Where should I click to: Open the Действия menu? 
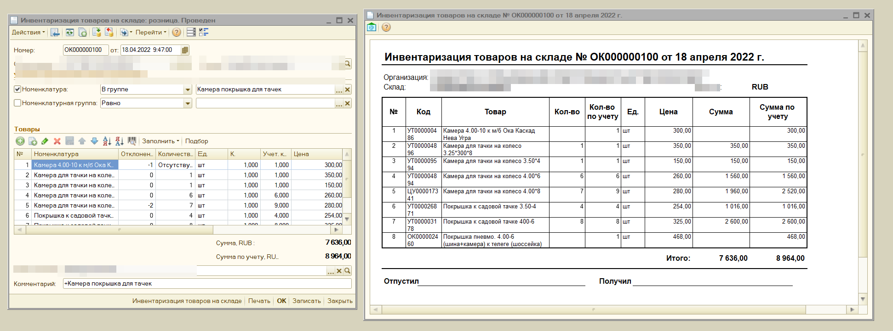pyautogui.click(x=28, y=32)
